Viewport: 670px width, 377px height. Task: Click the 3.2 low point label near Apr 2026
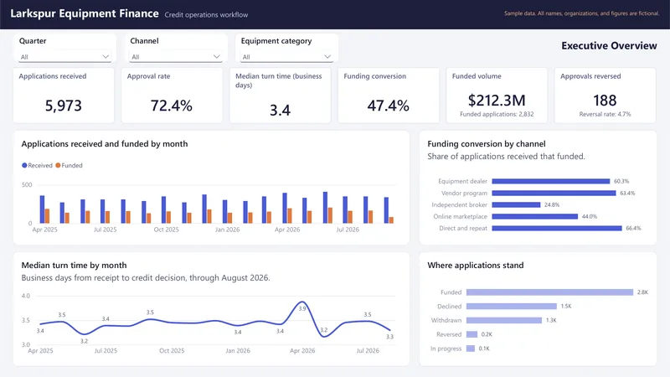324,330
